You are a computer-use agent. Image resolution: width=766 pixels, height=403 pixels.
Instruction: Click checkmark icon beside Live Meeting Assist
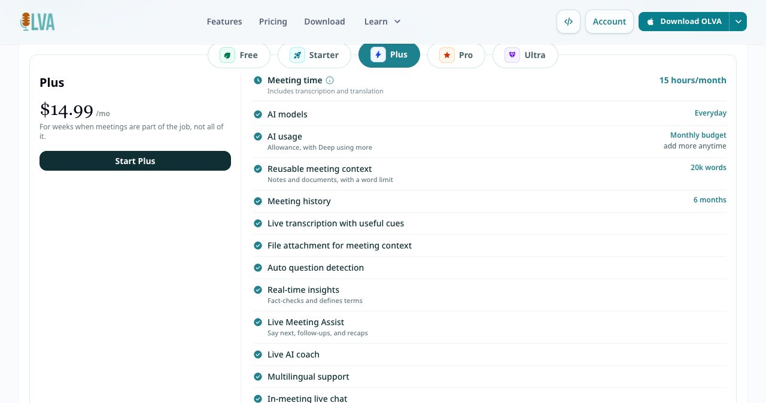258,322
